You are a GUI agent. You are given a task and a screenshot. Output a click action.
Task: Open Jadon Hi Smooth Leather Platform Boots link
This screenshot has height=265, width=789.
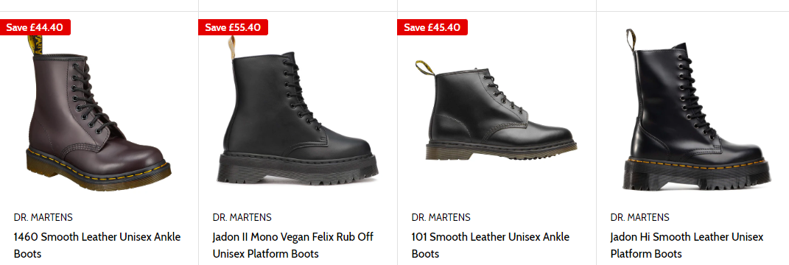[x=687, y=245]
